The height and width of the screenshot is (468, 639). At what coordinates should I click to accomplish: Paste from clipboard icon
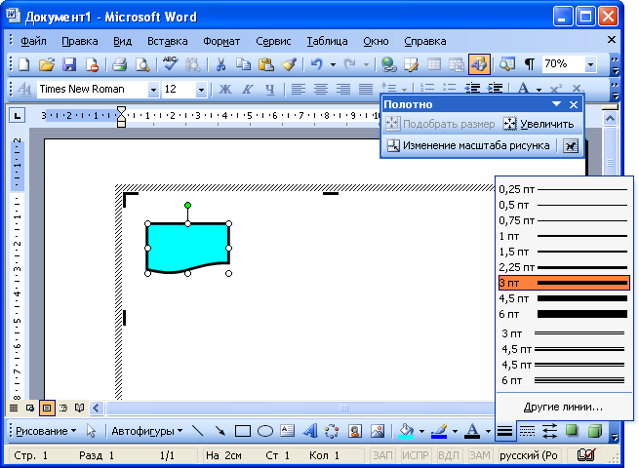click(x=266, y=64)
